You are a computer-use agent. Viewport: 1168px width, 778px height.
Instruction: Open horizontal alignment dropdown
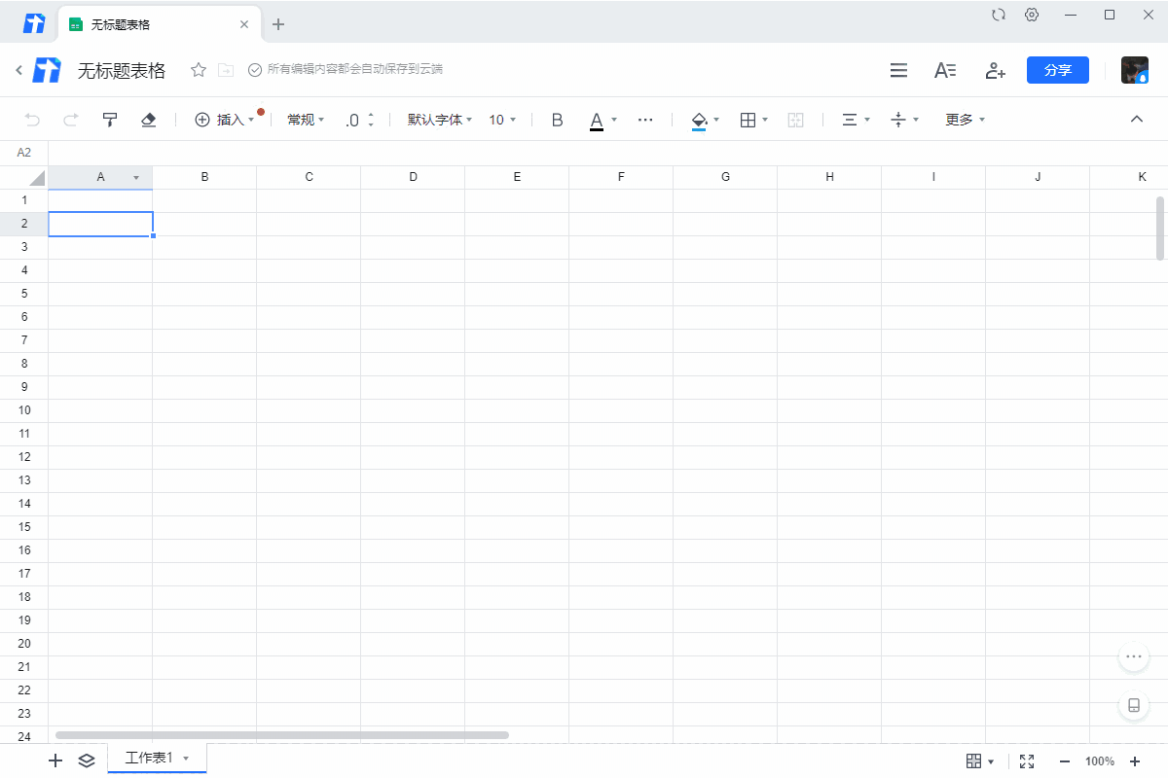click(856, 120)
